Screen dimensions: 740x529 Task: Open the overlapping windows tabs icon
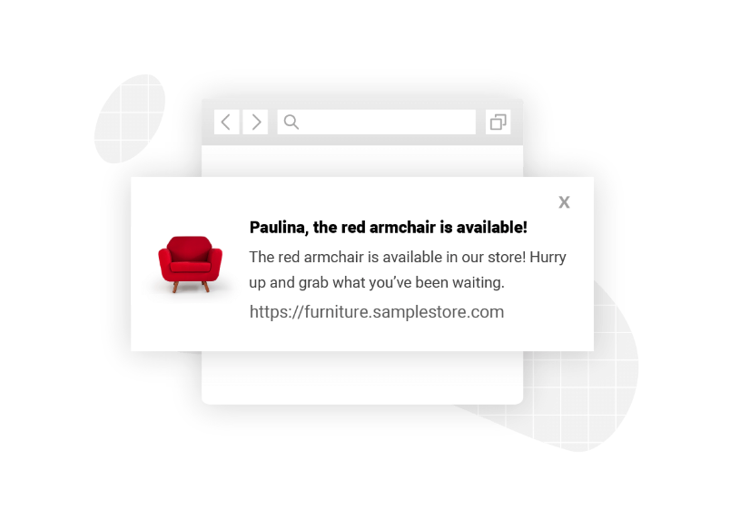(x=498, y=122)
